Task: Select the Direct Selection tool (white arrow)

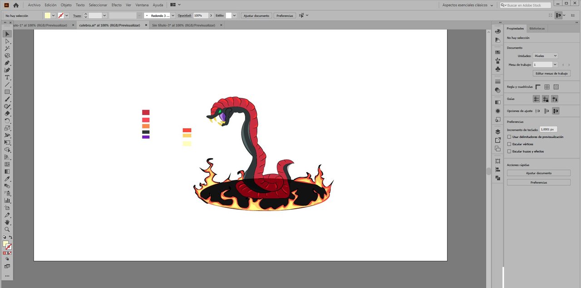Action: click(x=7, y=41)
